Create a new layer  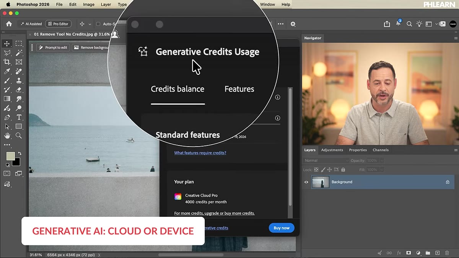[x=438, y=253]
